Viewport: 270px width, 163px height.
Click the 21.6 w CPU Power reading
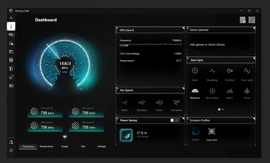(143, 135)
